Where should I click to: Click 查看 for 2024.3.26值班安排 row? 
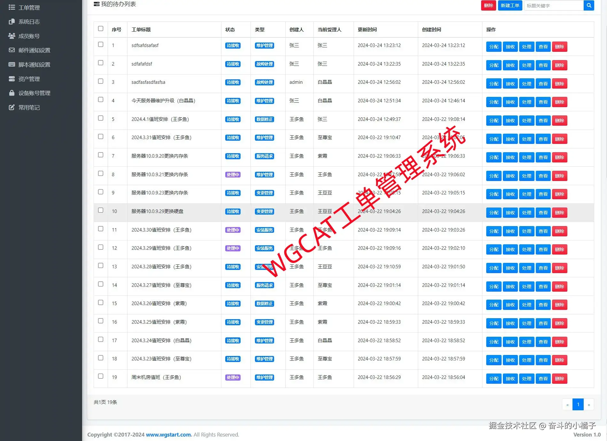[543, 305]
